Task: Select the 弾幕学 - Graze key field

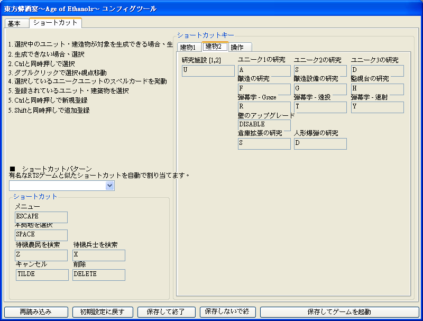Action: click(x=264, y=107)
